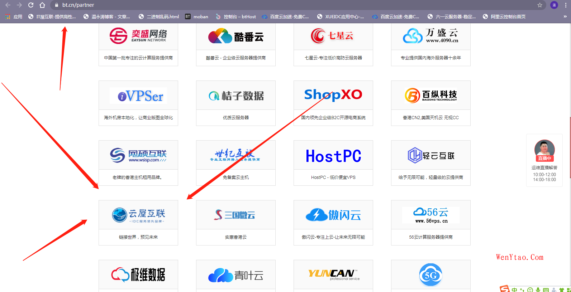Open the XUEIDC应用中心 bookmark
571x292 pixels.
[x=341, y=16]
